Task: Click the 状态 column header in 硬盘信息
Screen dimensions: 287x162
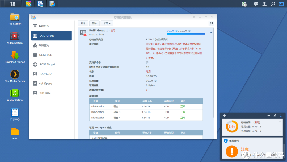Action: (183, 101)
